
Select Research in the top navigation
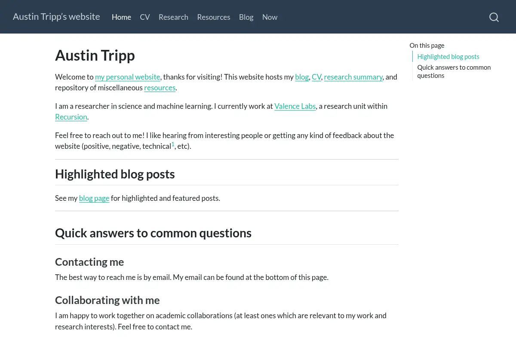click(173, 17)
